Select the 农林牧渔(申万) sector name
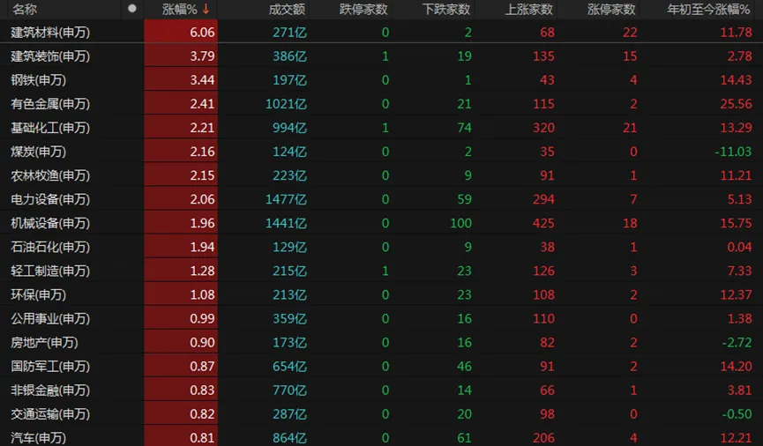The height and width of the screenshot is (446, 763). point(50,175)
